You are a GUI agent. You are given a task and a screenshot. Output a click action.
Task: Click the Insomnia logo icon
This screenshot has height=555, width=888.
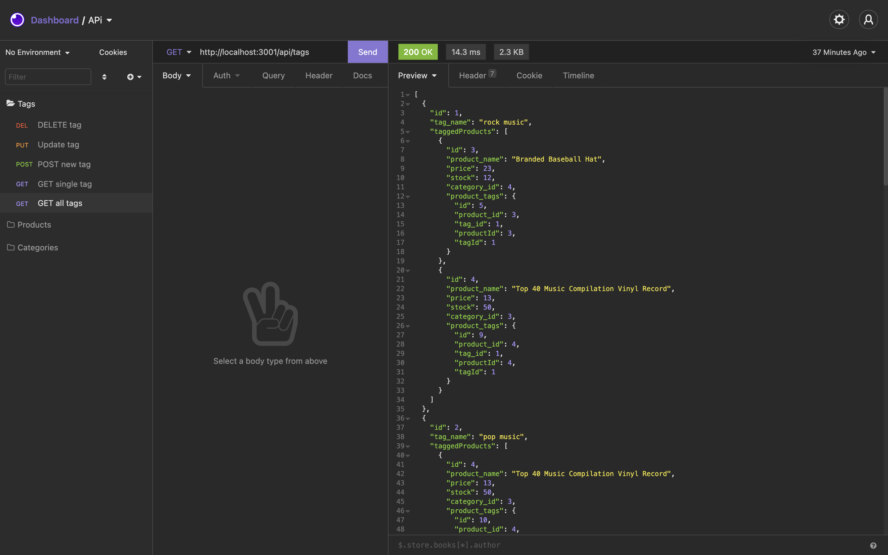coord(17,20)
